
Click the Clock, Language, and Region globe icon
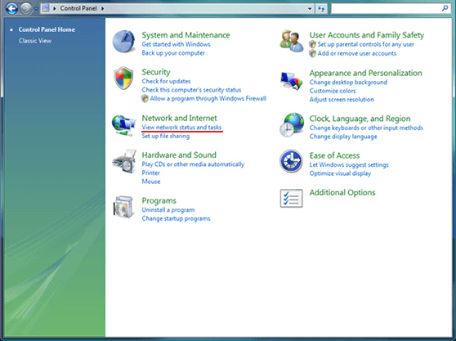point(292,125)
